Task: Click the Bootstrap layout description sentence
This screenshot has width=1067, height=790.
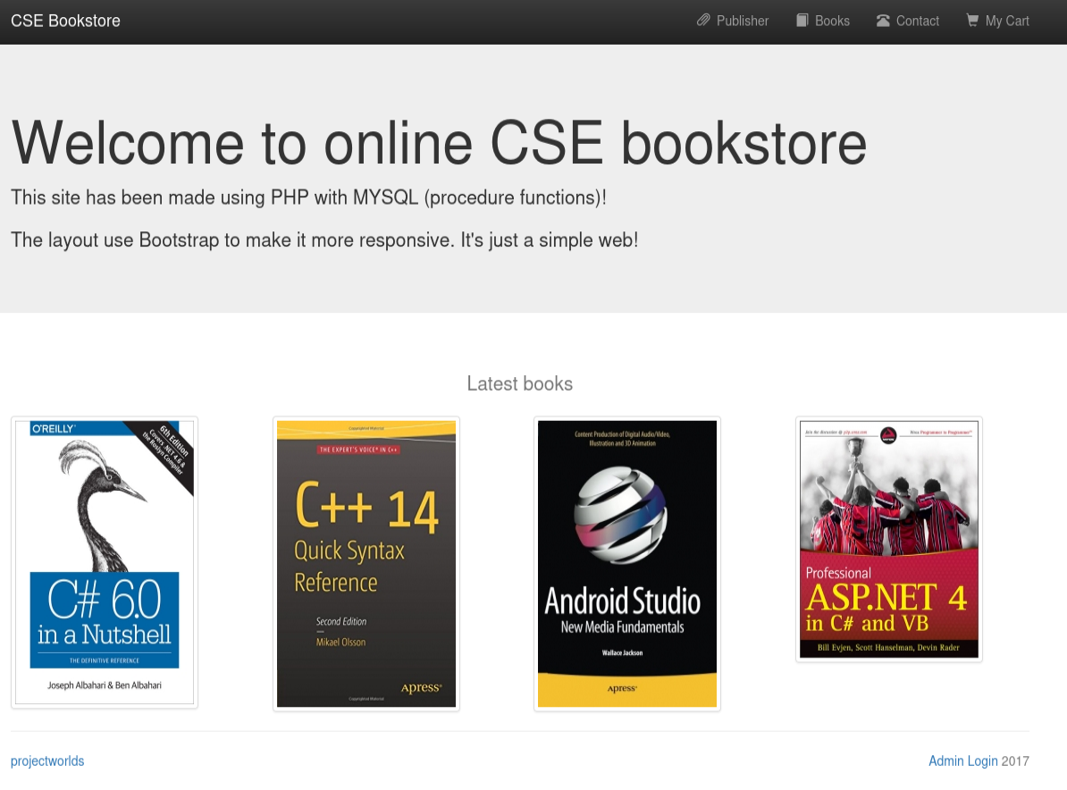Action: pyautogui.click(x=324, y=240)
